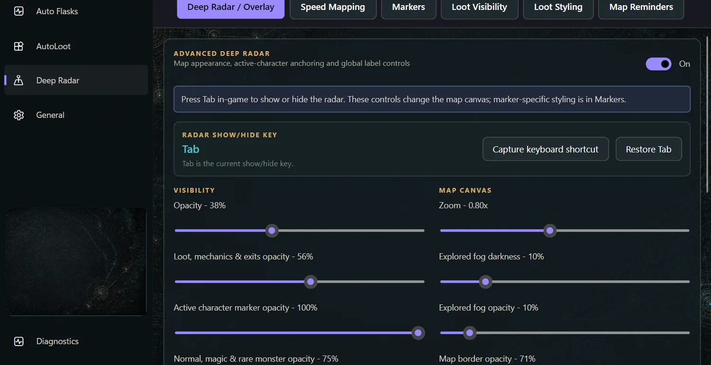Click the radar map preview thumbnail
The width and height of the screenshot is (711, 365).
point(76,261)
